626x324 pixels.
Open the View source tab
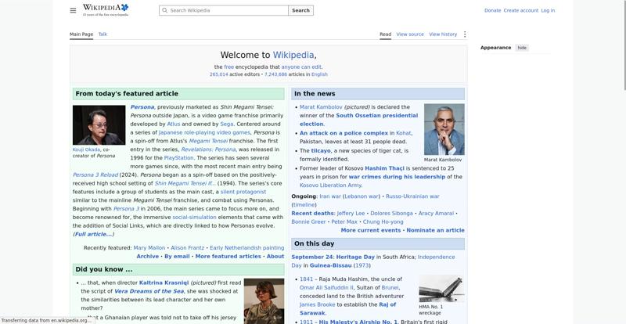point(410,34)
